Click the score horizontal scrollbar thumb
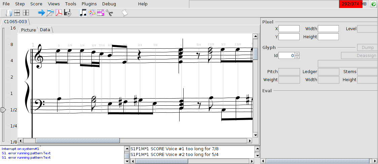This screenshot has width=378, height=164. pyautogui.click(x=78, y=141)
